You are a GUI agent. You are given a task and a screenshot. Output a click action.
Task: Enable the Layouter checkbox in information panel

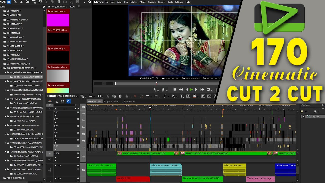pos(304,116)
